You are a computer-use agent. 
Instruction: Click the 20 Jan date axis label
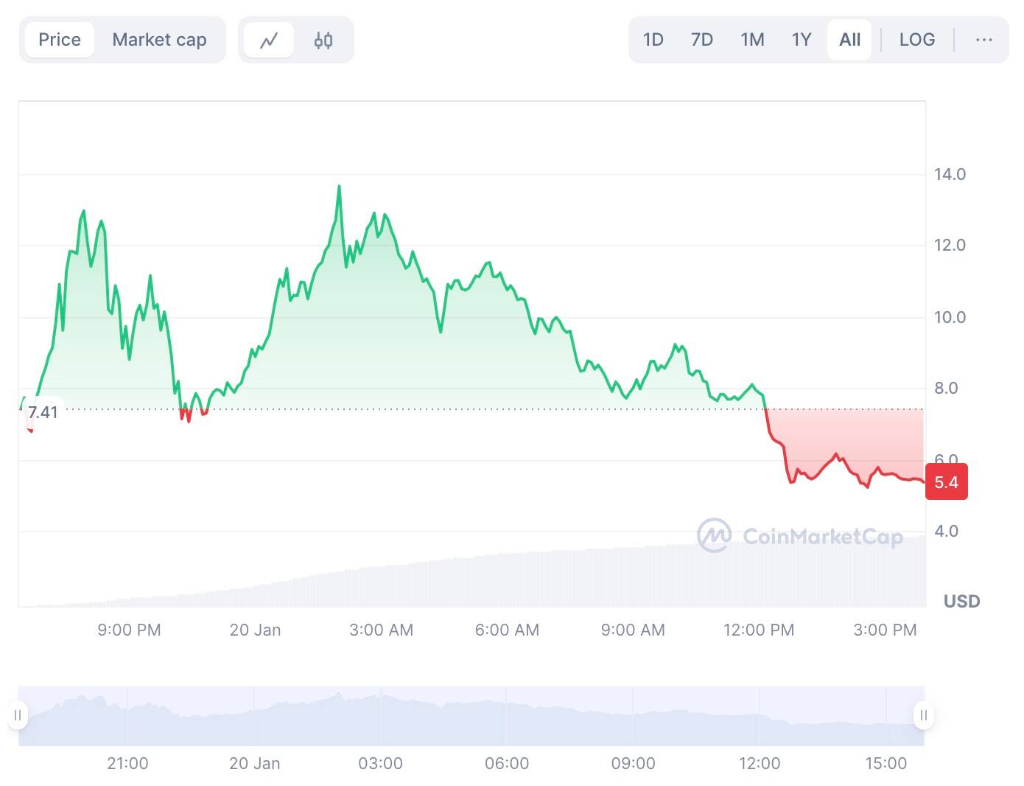[255, 630]
